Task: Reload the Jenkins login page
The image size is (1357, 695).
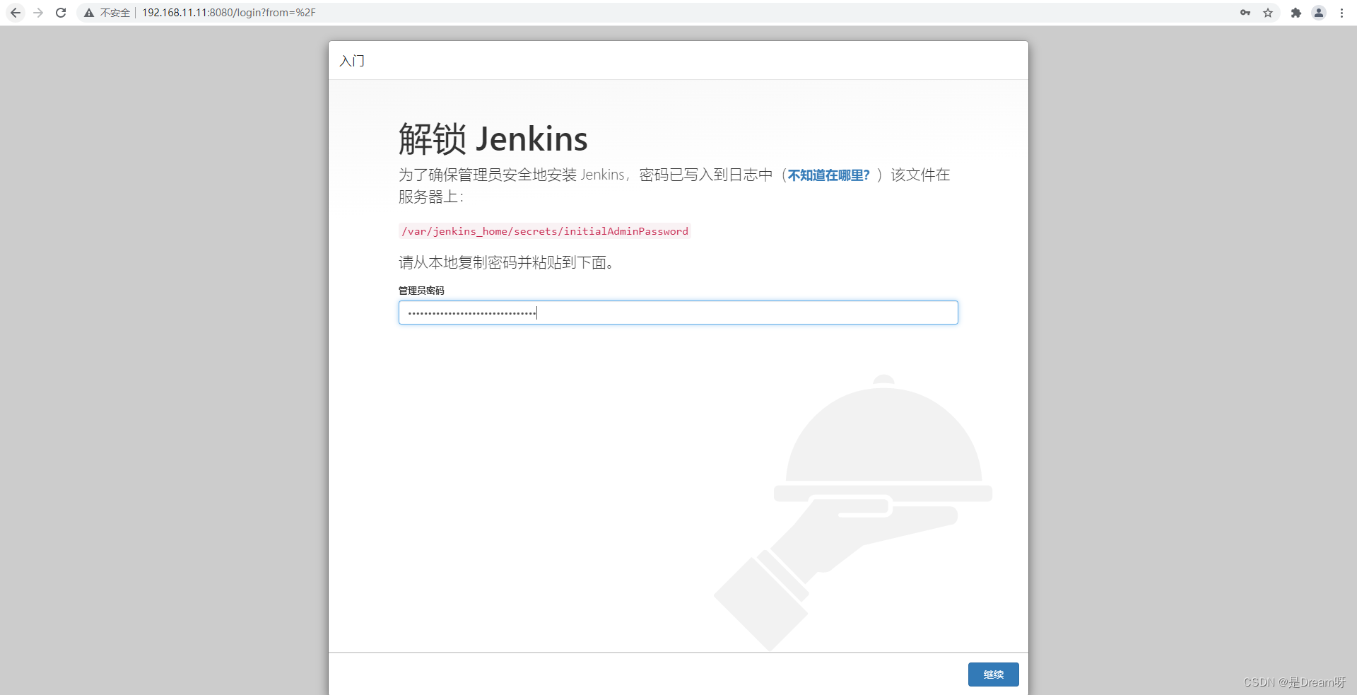Action: tap(61, 13)
